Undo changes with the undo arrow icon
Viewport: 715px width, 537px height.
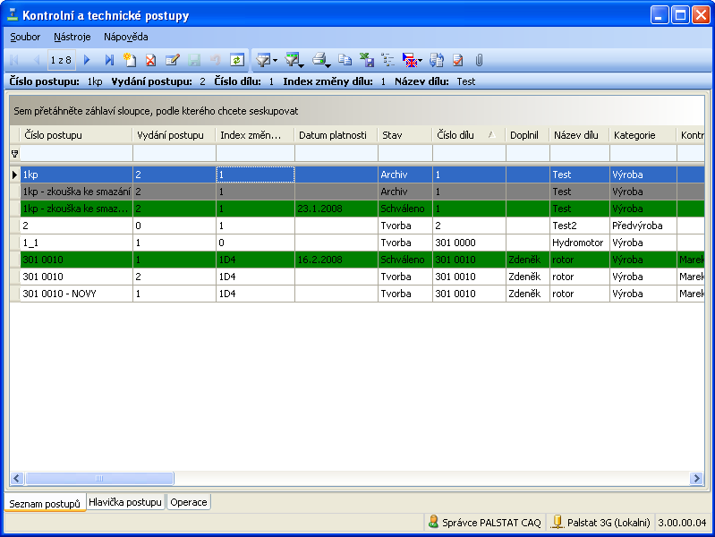coord(216,60)
